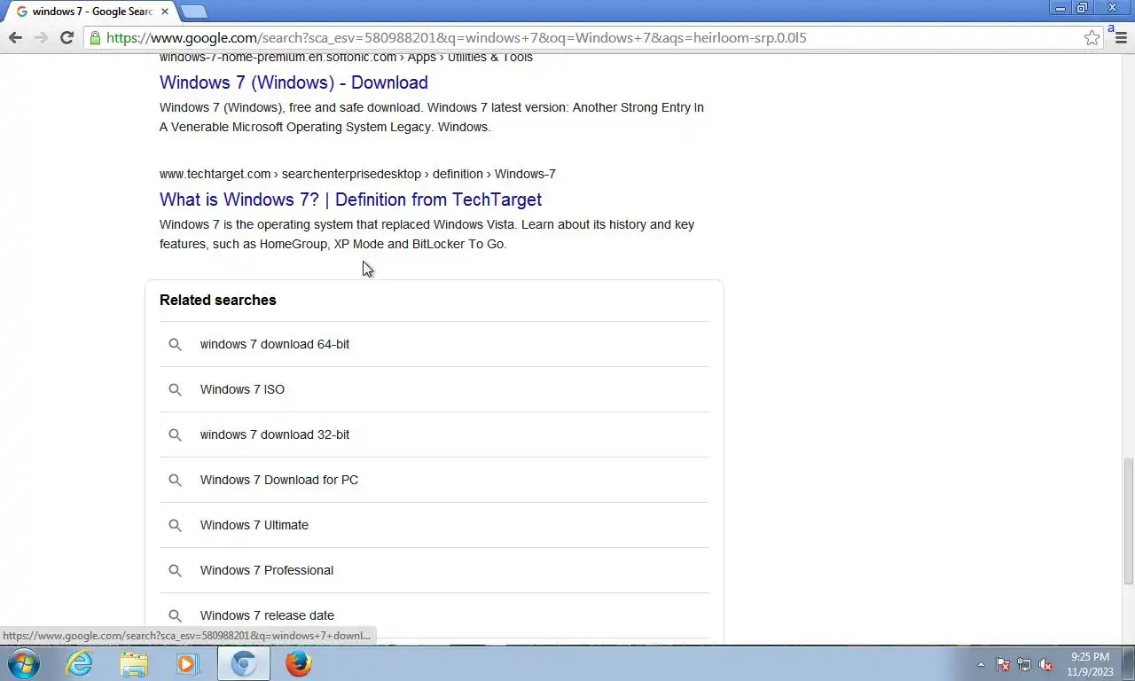The image size is (1135, 681).
Task: Close the 'windows 7 - Google Search' tab
Action: tap(164, 12)
